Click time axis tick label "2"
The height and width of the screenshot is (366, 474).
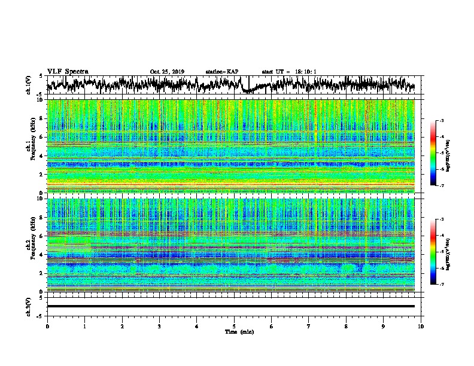tap(122, 327)
